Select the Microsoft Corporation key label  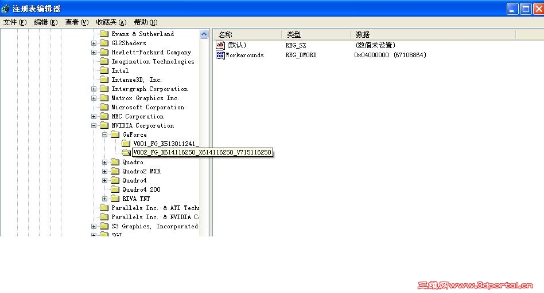(148, 107)
